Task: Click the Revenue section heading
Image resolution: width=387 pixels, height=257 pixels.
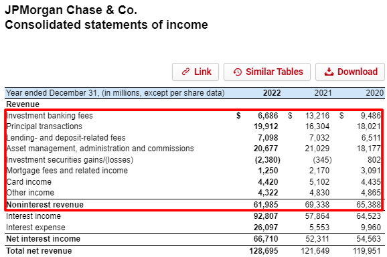Action: [23, 104]
